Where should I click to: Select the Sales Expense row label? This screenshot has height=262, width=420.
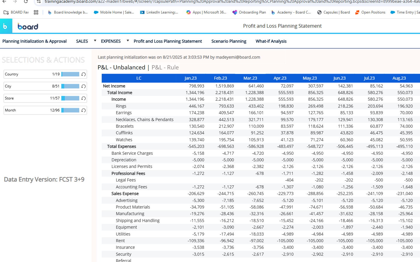pyautogui.click(x=125, y=193)
